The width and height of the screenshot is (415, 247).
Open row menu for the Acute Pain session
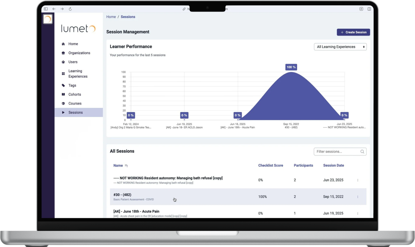click(358, 213)
